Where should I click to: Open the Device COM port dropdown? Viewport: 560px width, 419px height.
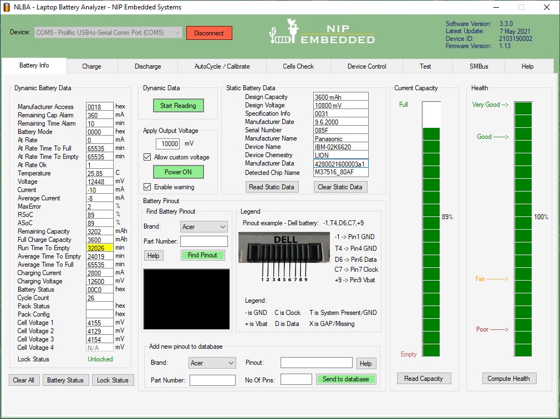pyautogui.click(x=108, y=33)
